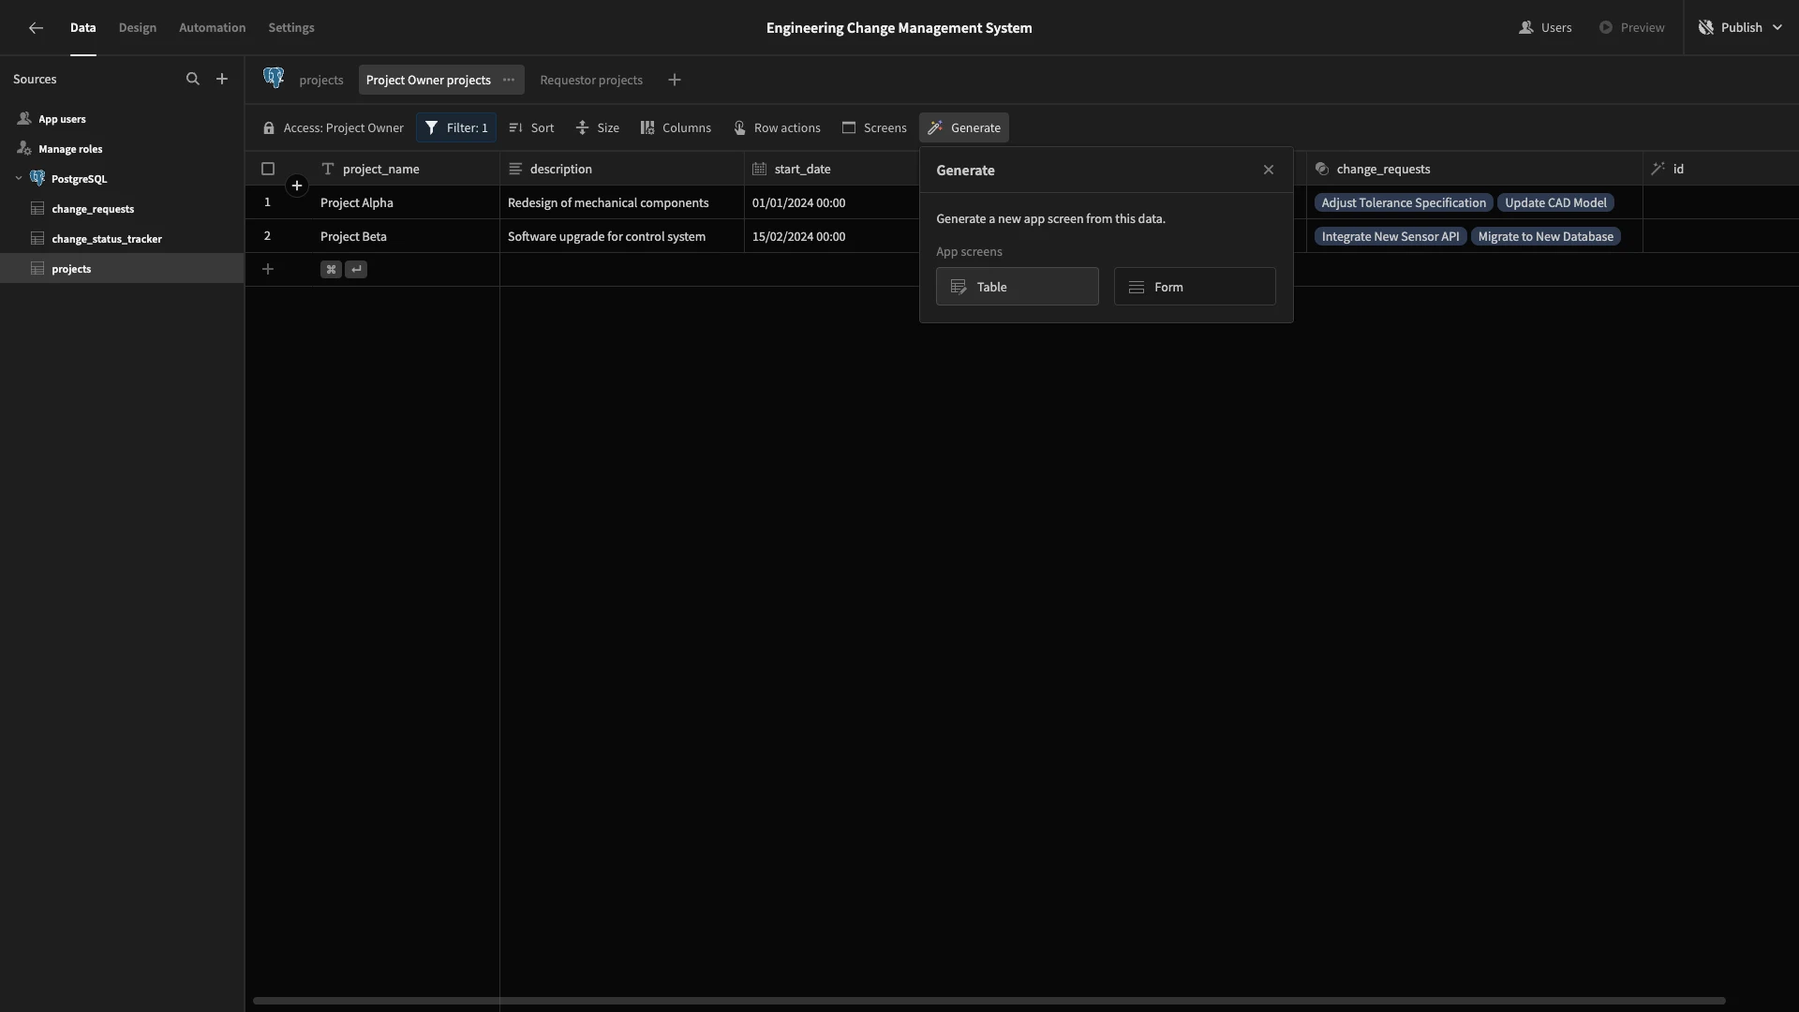Open the Size options
1799x1012 pixels.
point(597,127)
